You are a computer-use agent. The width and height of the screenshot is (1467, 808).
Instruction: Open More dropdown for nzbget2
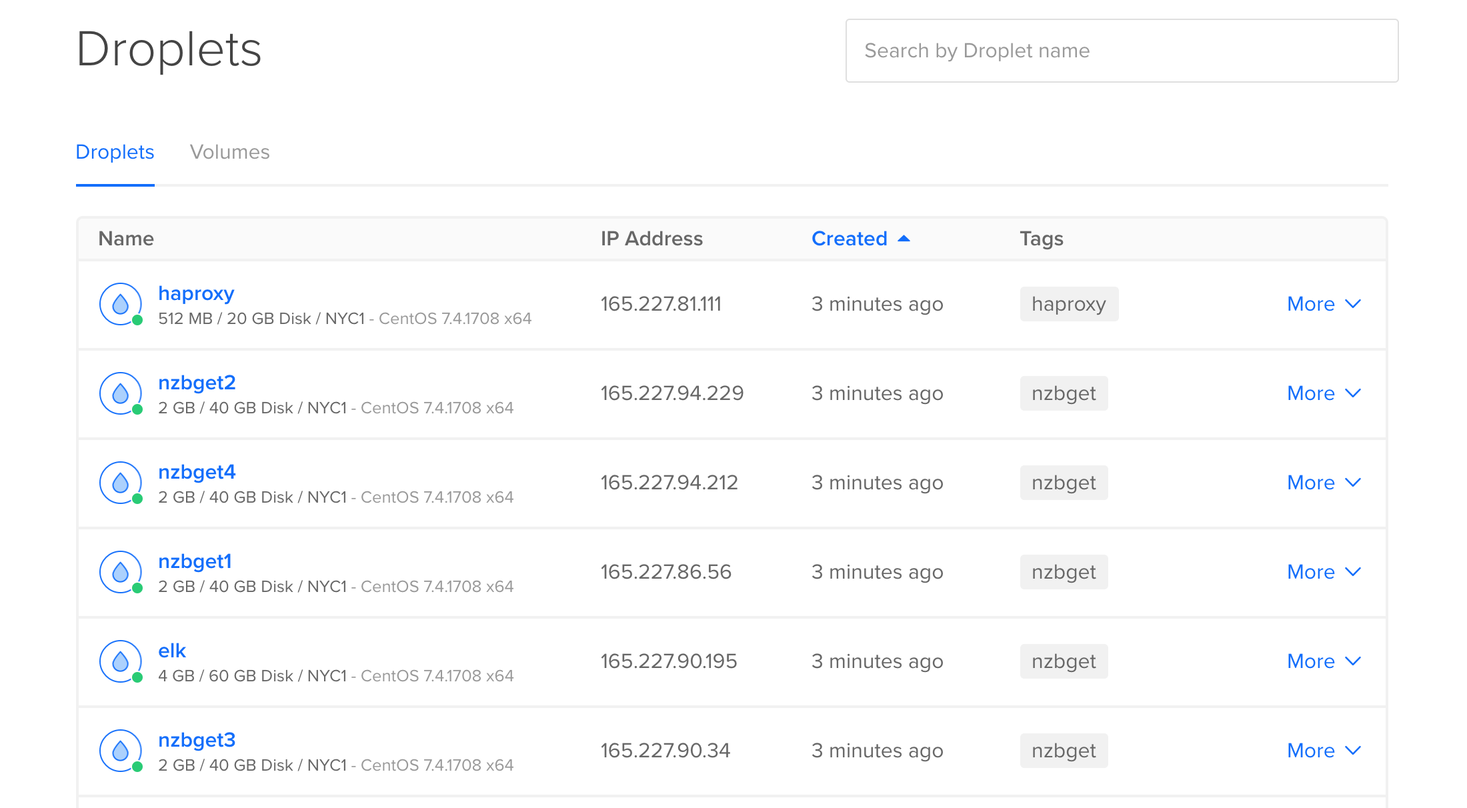[1323, 393]
